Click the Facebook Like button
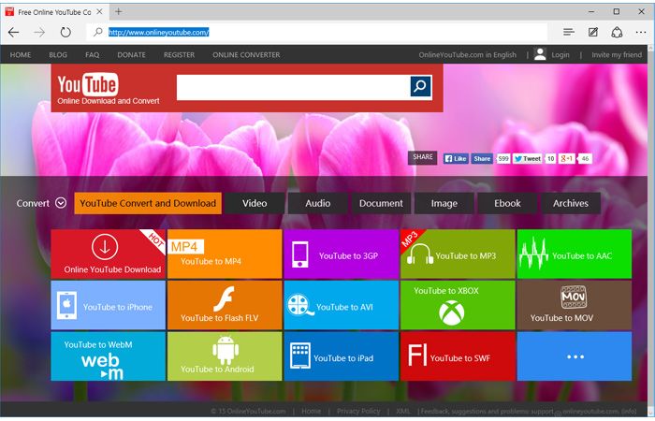This screenshot has width=655, height=421. 456,159
